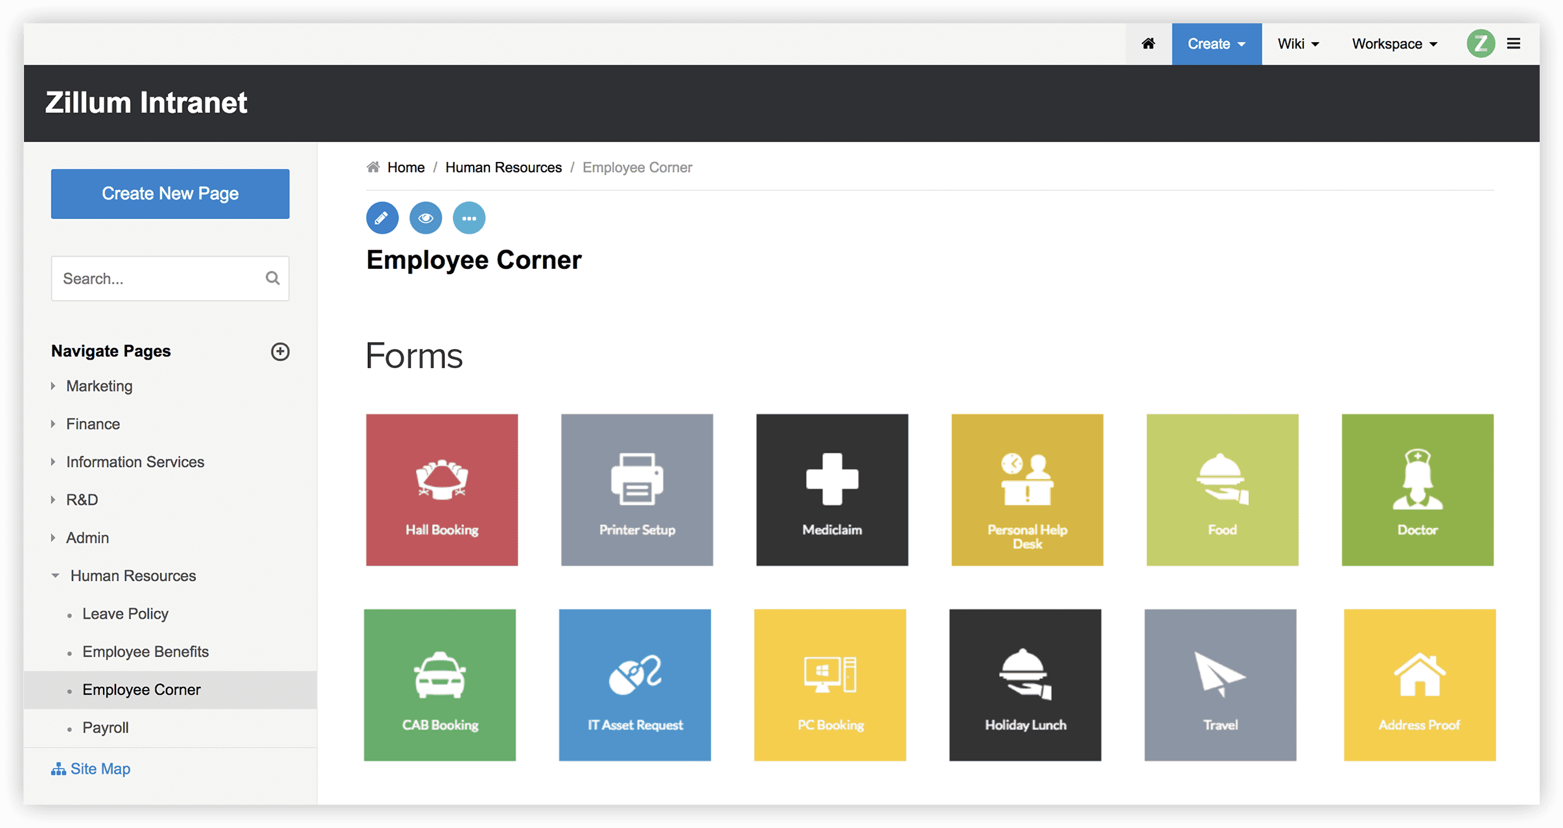Click the home icon in top bar
Screen dimensions: 1563x828
tap(1148, 43)
